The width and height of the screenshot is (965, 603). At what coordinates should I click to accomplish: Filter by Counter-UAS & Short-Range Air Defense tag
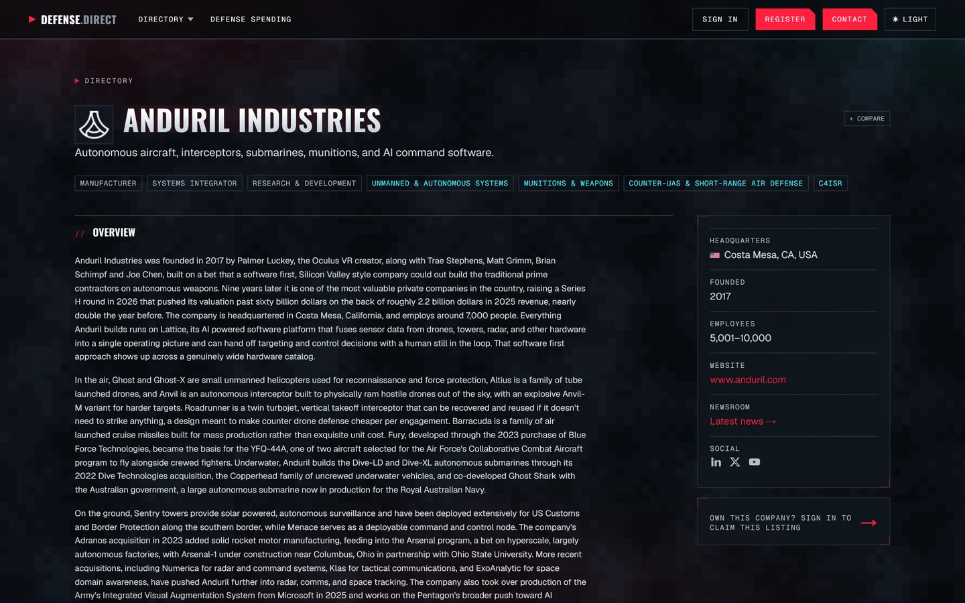pos(716,184)
